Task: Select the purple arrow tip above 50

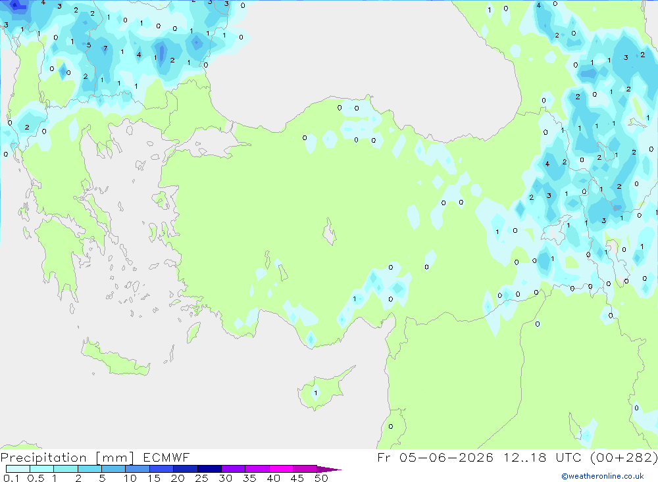Action: (329, 470)
